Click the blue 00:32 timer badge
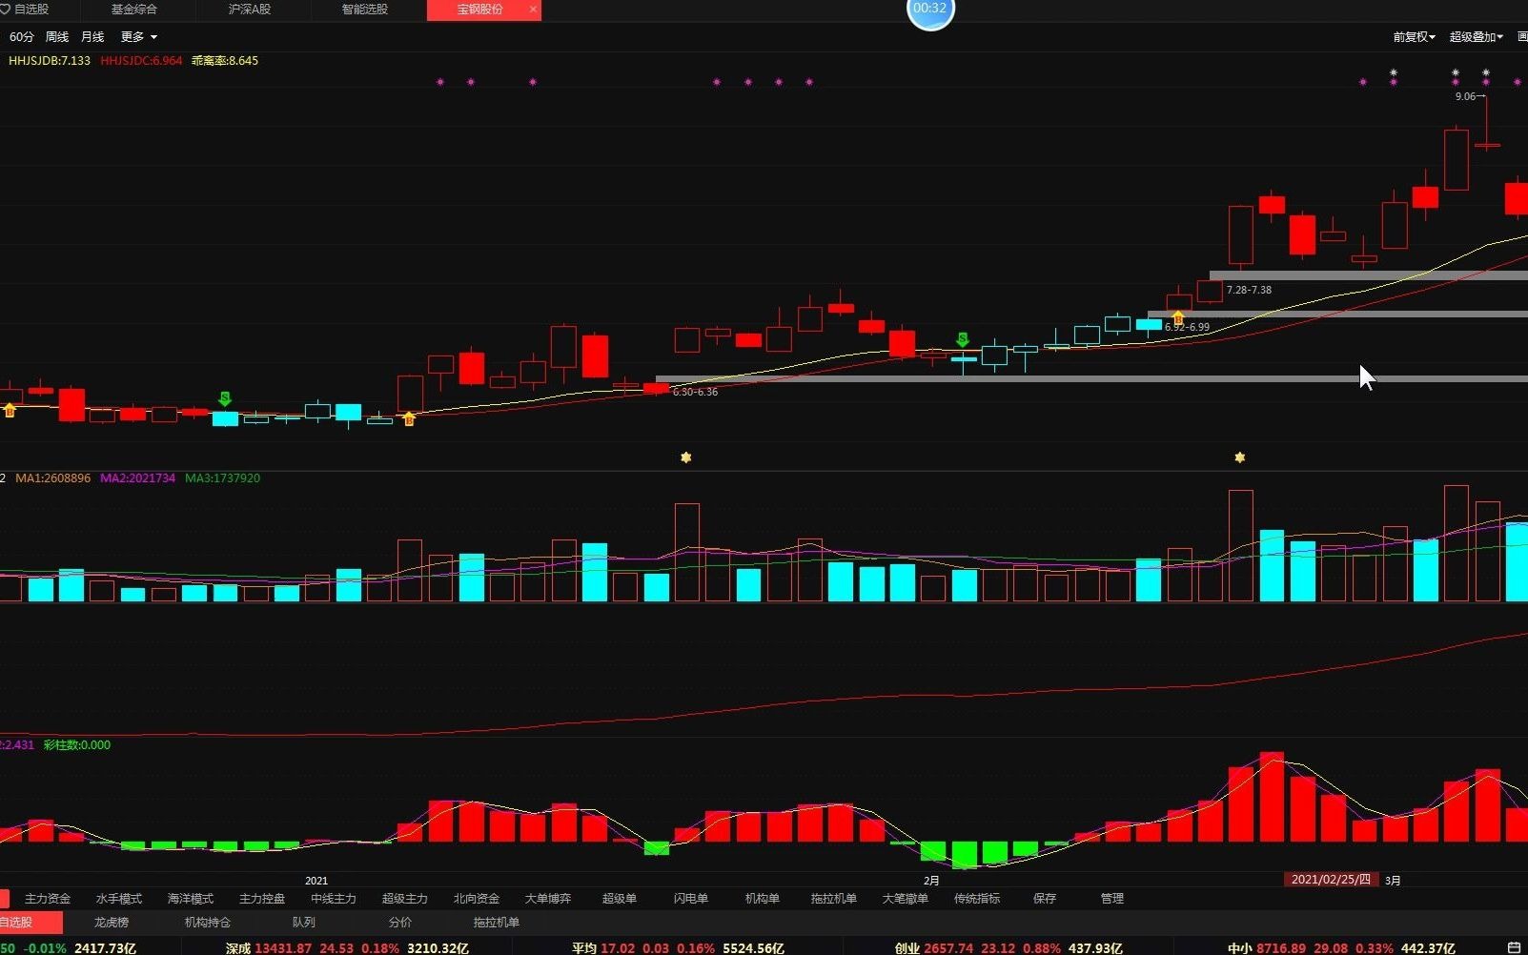The height and width of the screenshot is (955, 1528). coord(930,11)
